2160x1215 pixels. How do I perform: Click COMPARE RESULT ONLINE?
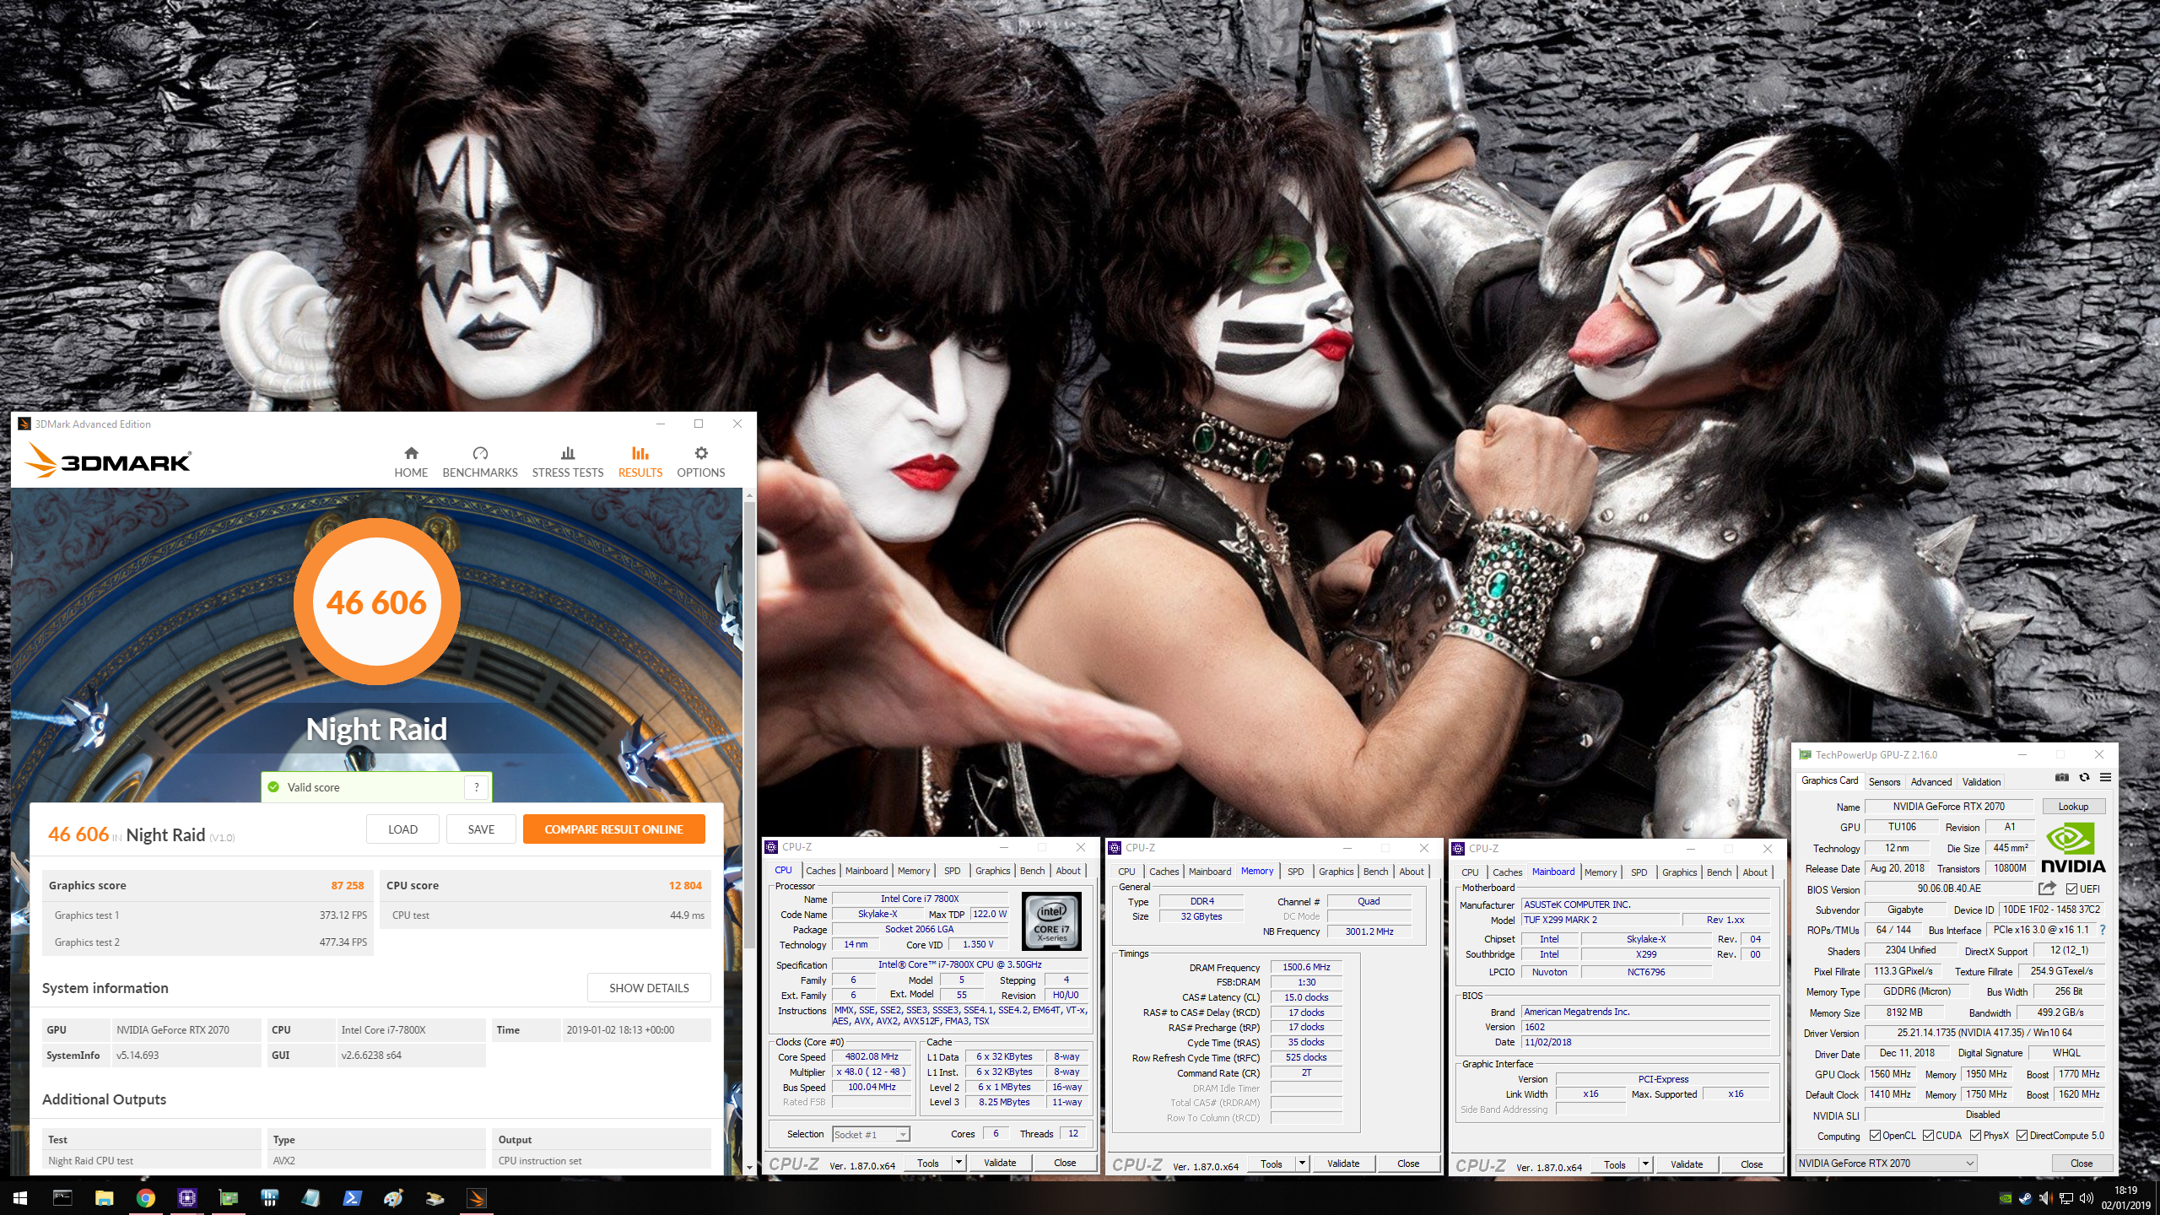[x=613, y=829]
